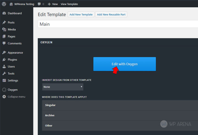Click the Settings sliders icon
The width and height of the screenshot is (198, 135).
(x=4, y=80)
